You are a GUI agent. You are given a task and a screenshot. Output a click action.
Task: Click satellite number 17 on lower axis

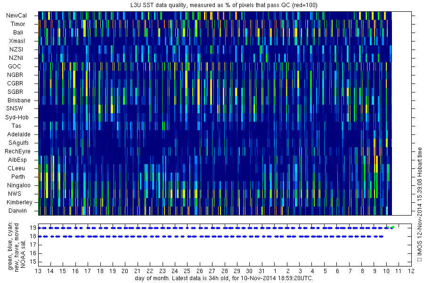tap(33, 245)
